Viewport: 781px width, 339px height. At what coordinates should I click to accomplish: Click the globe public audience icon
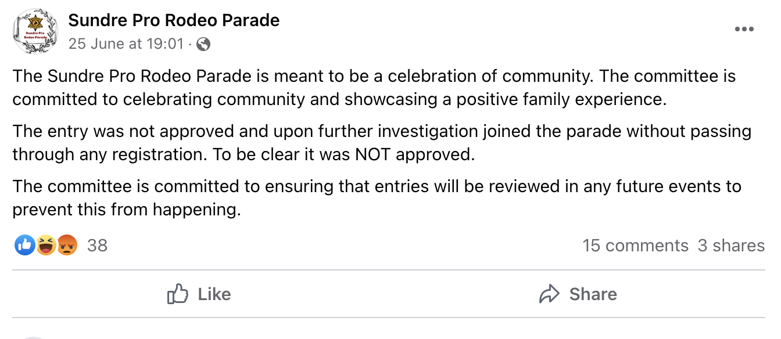click(x=203, y=44)
